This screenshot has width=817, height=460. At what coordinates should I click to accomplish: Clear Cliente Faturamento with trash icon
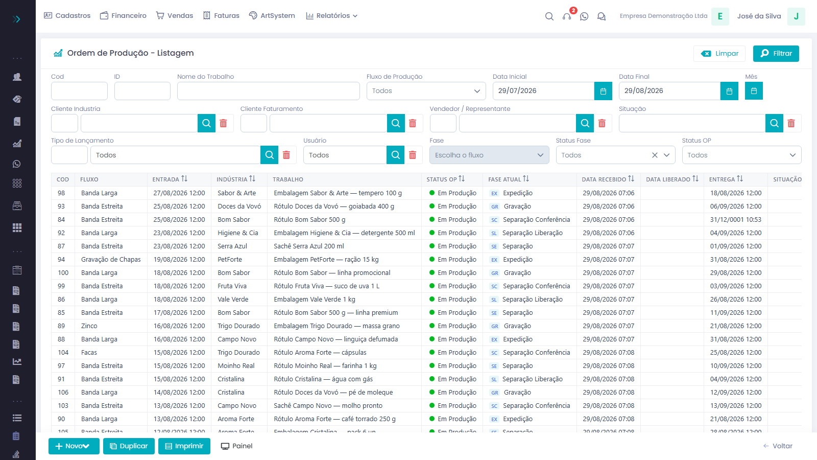tap(413, 123)
